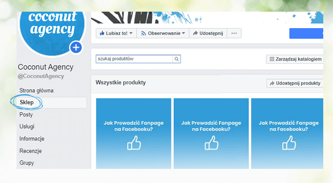Open Strona główna in the sidebar
This screenshot has height=183, width=333.
pyautogui.click(x=36, y=91)
